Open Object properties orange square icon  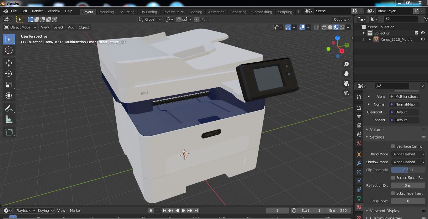[359, 154]
